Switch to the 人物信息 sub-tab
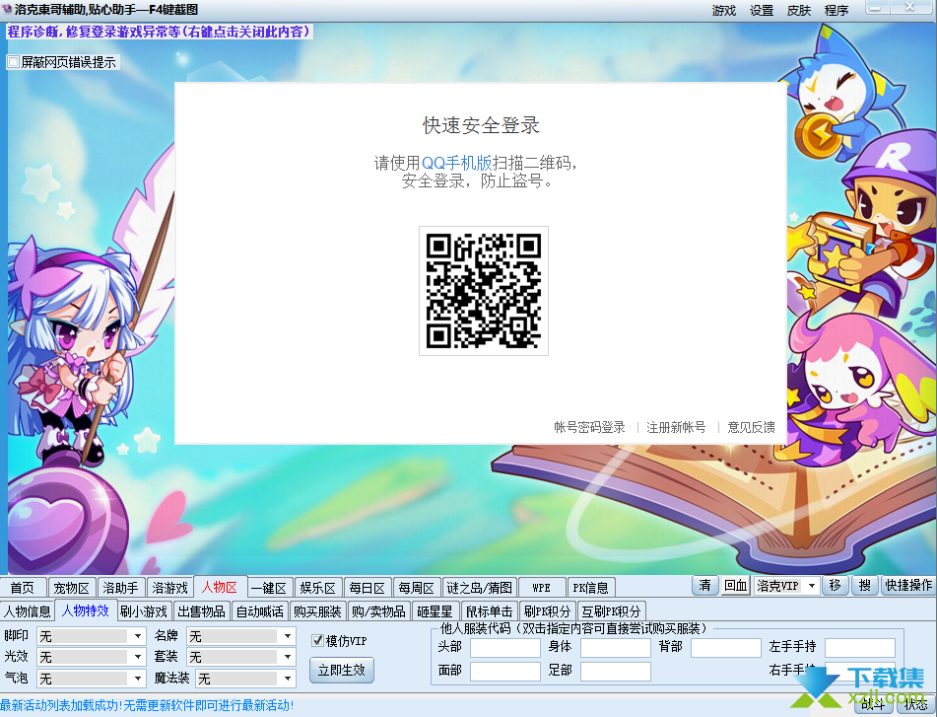Image resolution: width=937 pixels, height=717 pixels. (x=28, y=611)
